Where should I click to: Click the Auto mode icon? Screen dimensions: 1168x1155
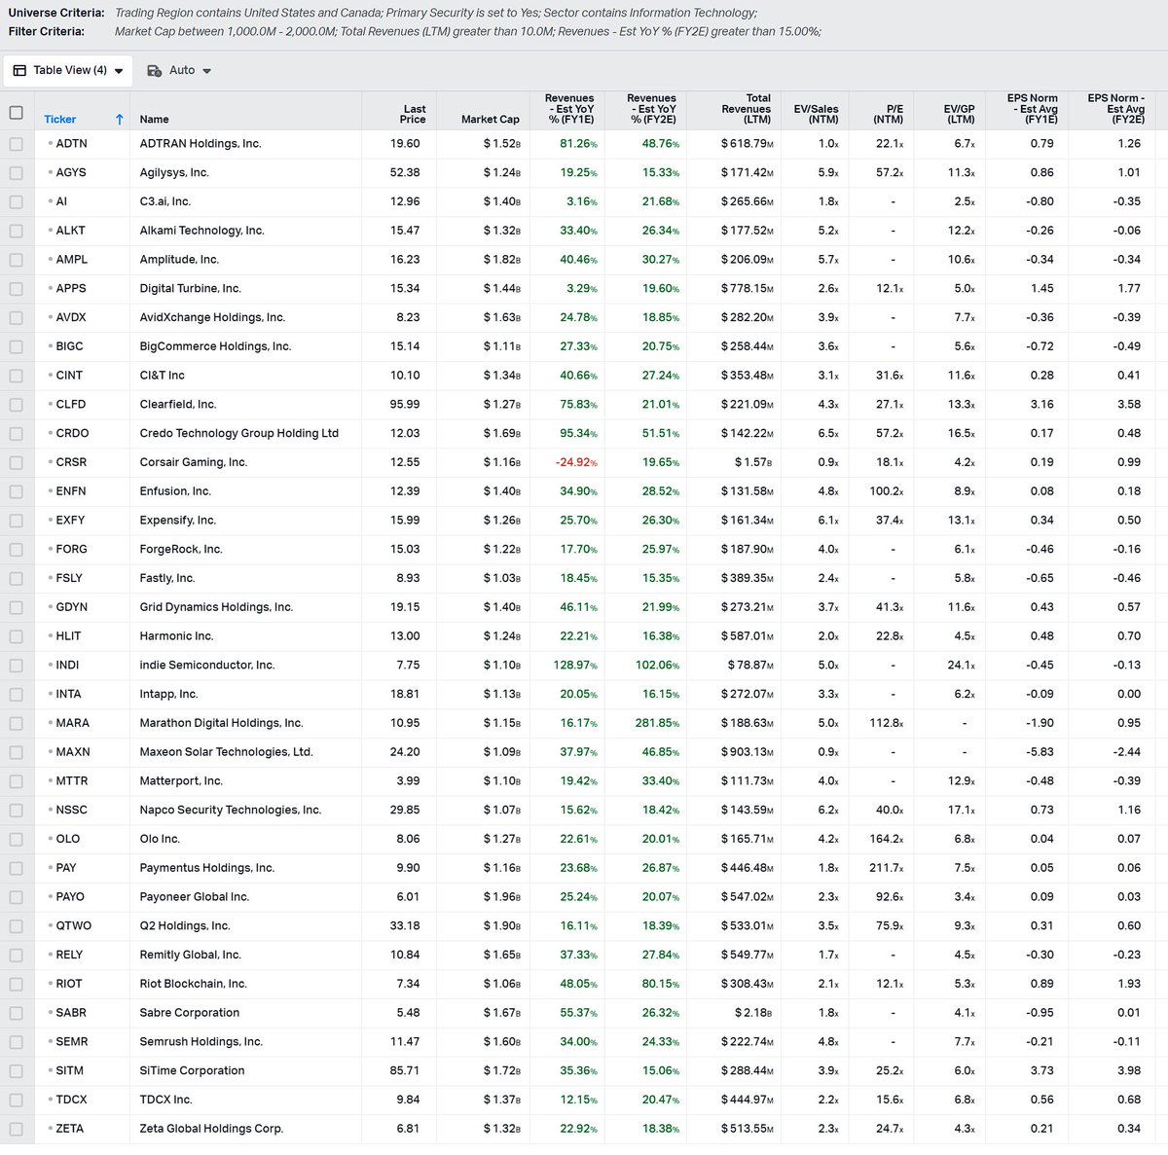coord(155,70)
